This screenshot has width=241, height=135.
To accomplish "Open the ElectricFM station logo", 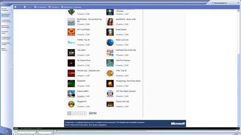I will 71,83.
